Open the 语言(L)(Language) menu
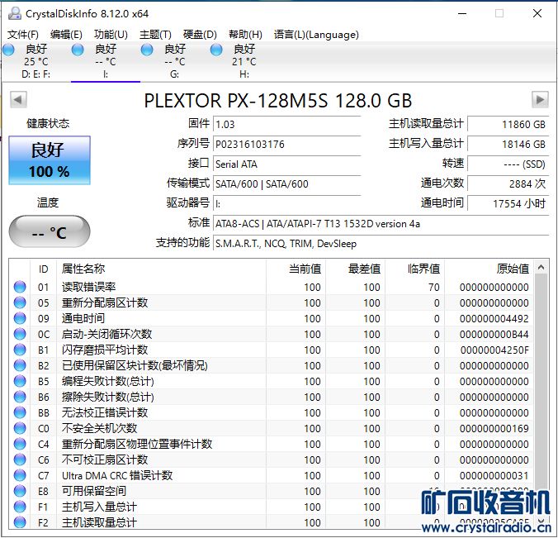 tap(316, 35)
